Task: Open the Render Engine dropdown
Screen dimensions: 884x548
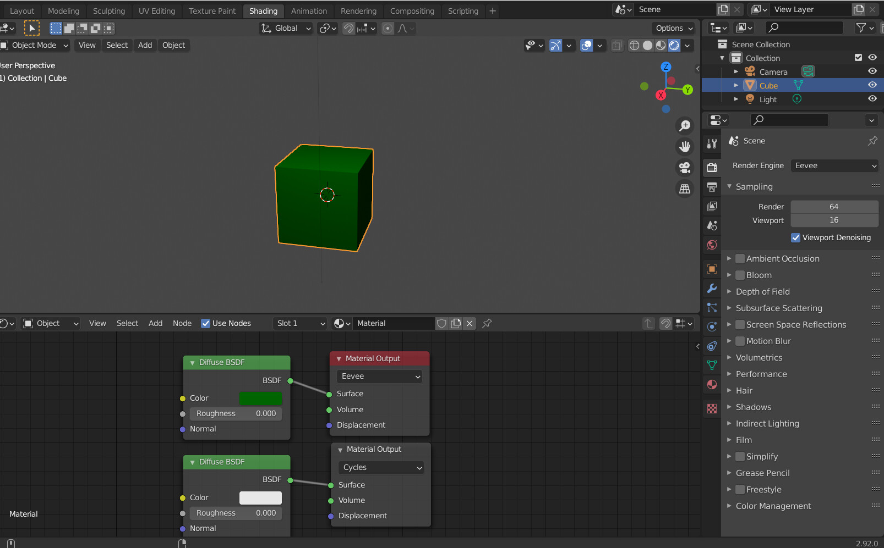Action: click(834, 165)
